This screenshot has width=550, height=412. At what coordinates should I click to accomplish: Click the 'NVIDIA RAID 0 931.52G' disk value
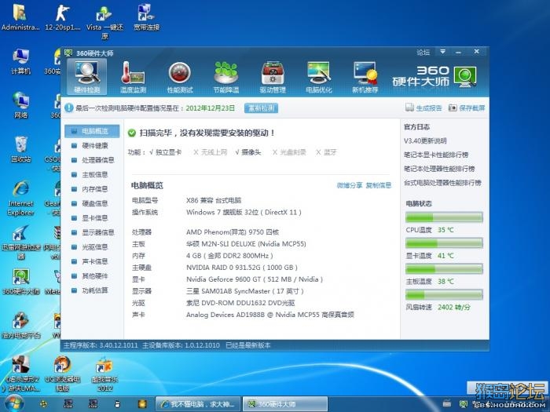[242, 268]
